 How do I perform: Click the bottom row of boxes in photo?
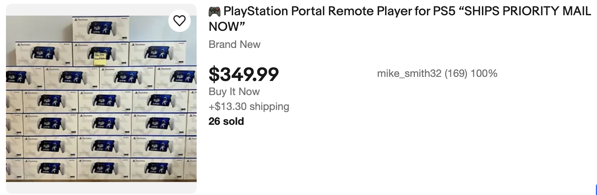101,169
